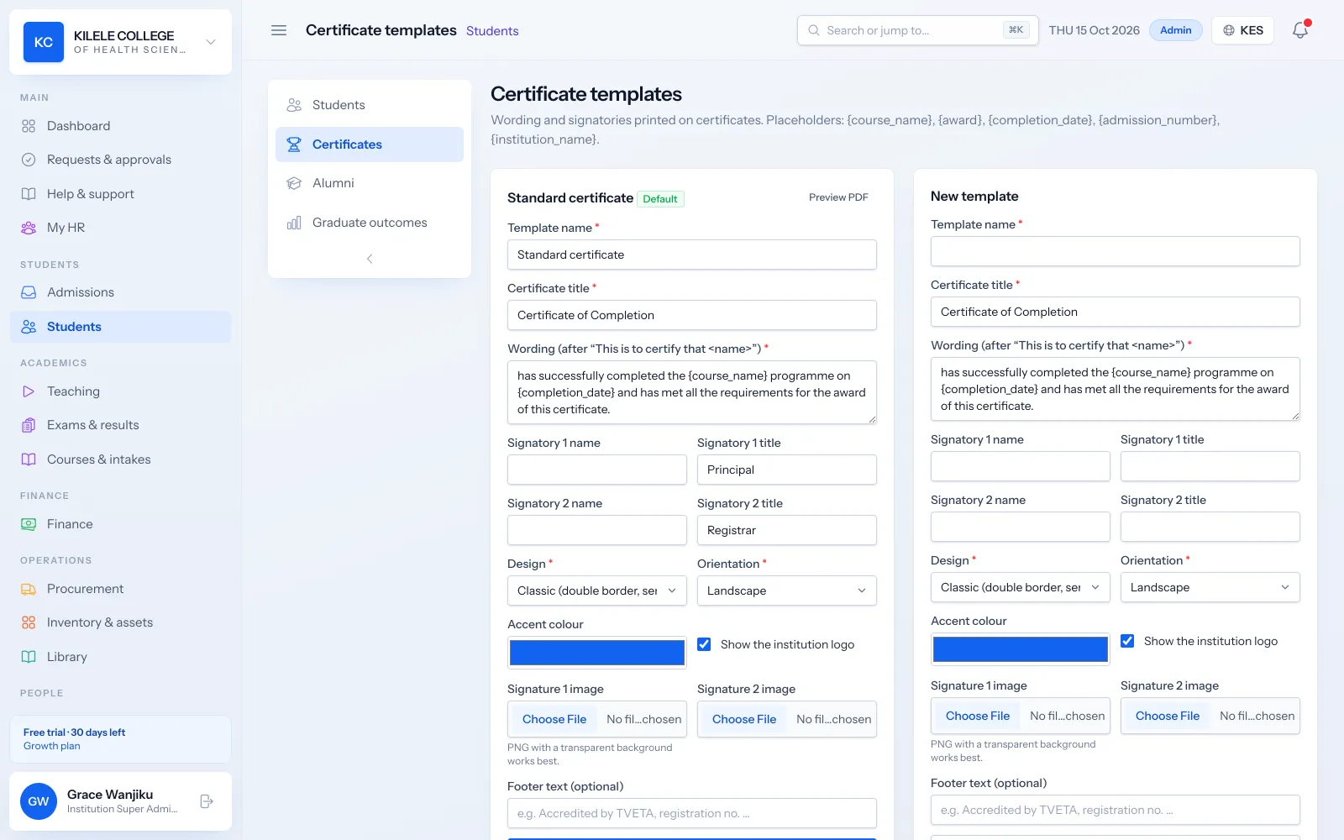Click the Help & support book icon
Viewport: 1344px width, 840px height.
(29, 194)
